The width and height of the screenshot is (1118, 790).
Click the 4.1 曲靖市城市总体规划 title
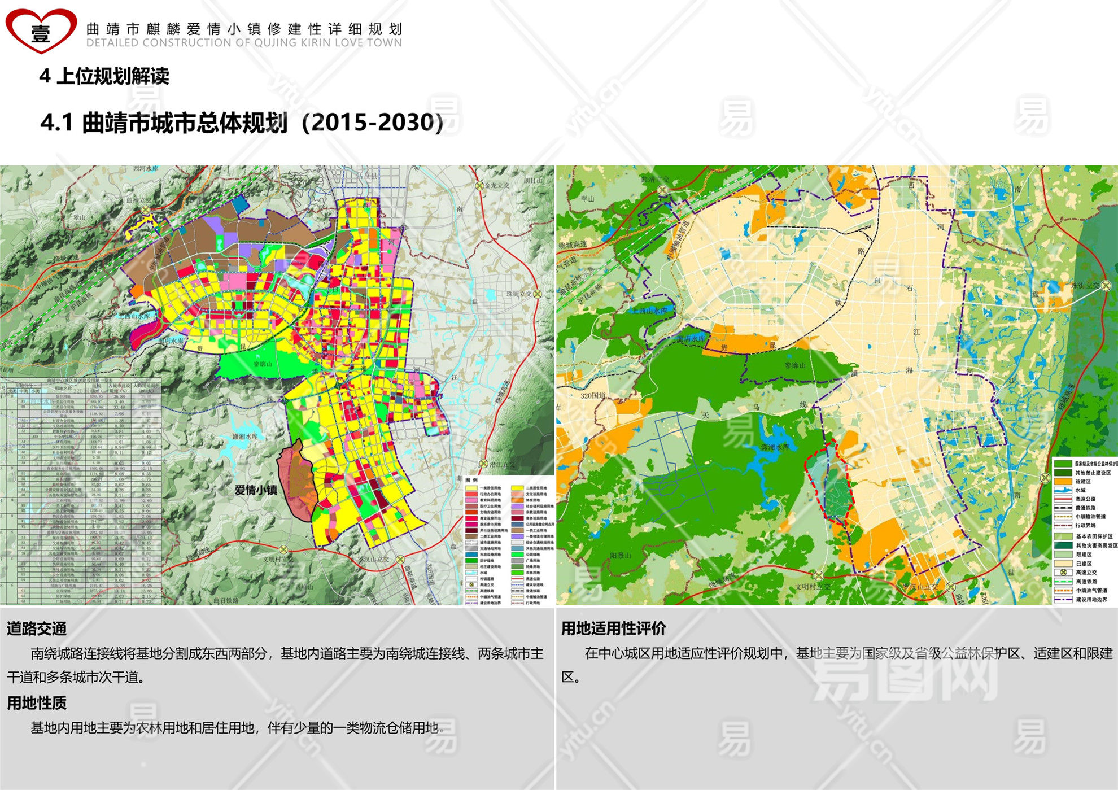pos(242,123)
